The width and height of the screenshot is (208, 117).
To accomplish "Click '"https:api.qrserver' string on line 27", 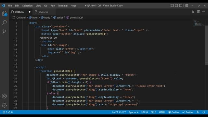I will pos(123,104).
